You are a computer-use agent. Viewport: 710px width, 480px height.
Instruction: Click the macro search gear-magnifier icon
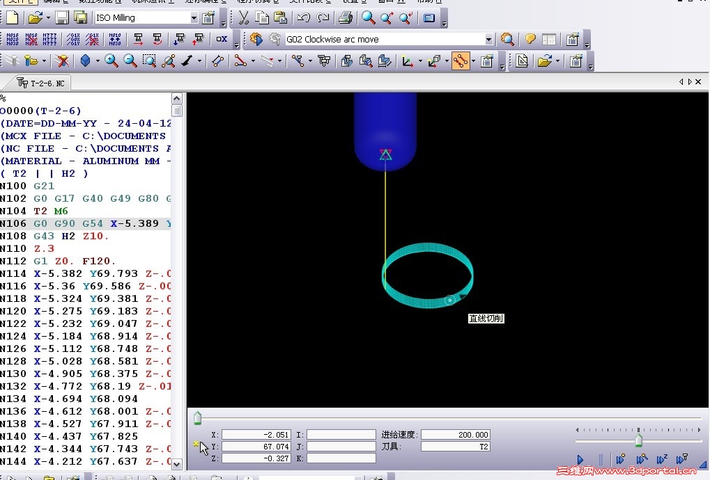click(x=507, y=40)
